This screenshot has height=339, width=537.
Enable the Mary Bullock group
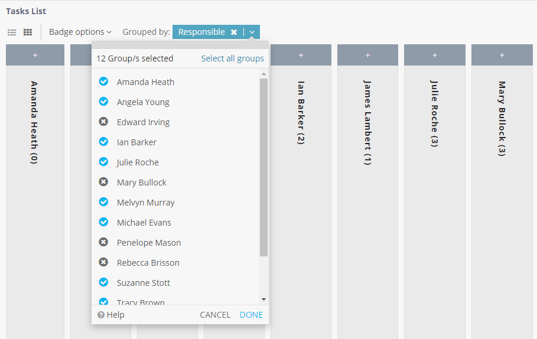(103, 182)
